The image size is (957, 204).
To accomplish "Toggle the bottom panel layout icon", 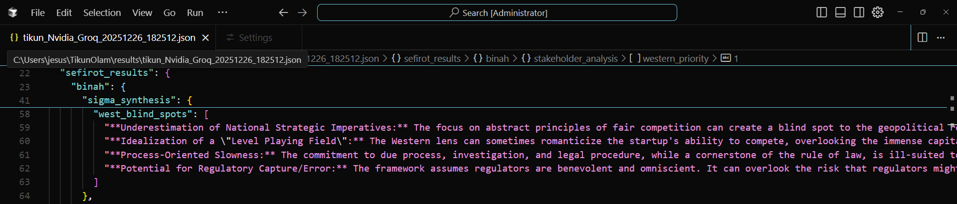I will tap(840, 12).
